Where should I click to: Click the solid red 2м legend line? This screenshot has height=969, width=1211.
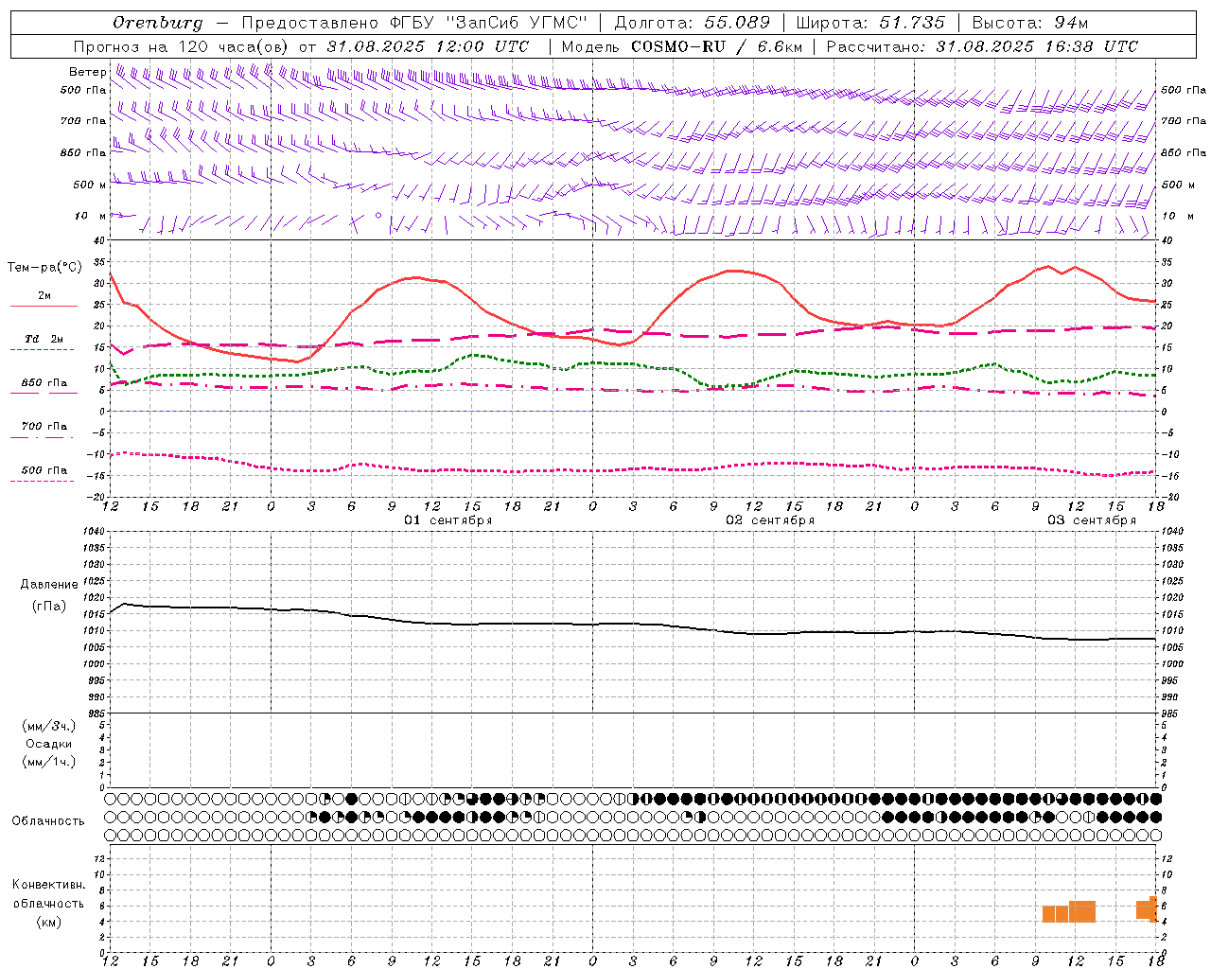(x=44, y=306)
